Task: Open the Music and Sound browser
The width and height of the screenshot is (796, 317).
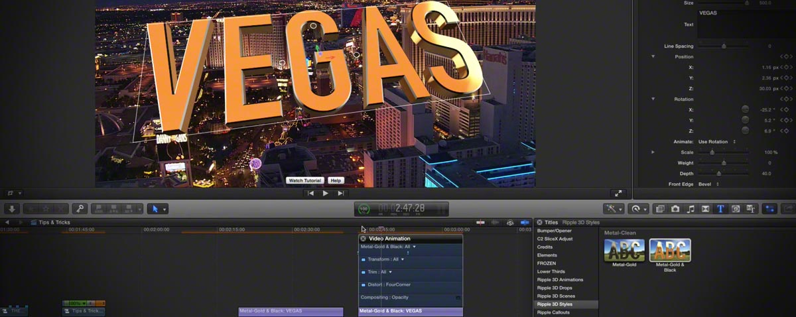Action: point(691,209)
